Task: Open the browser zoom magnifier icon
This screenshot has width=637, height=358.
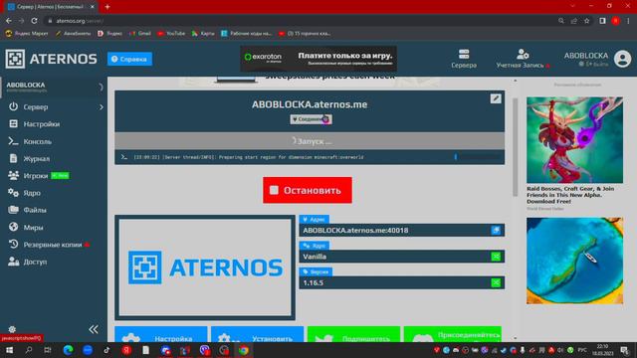Action: click(x=561, y=21)
